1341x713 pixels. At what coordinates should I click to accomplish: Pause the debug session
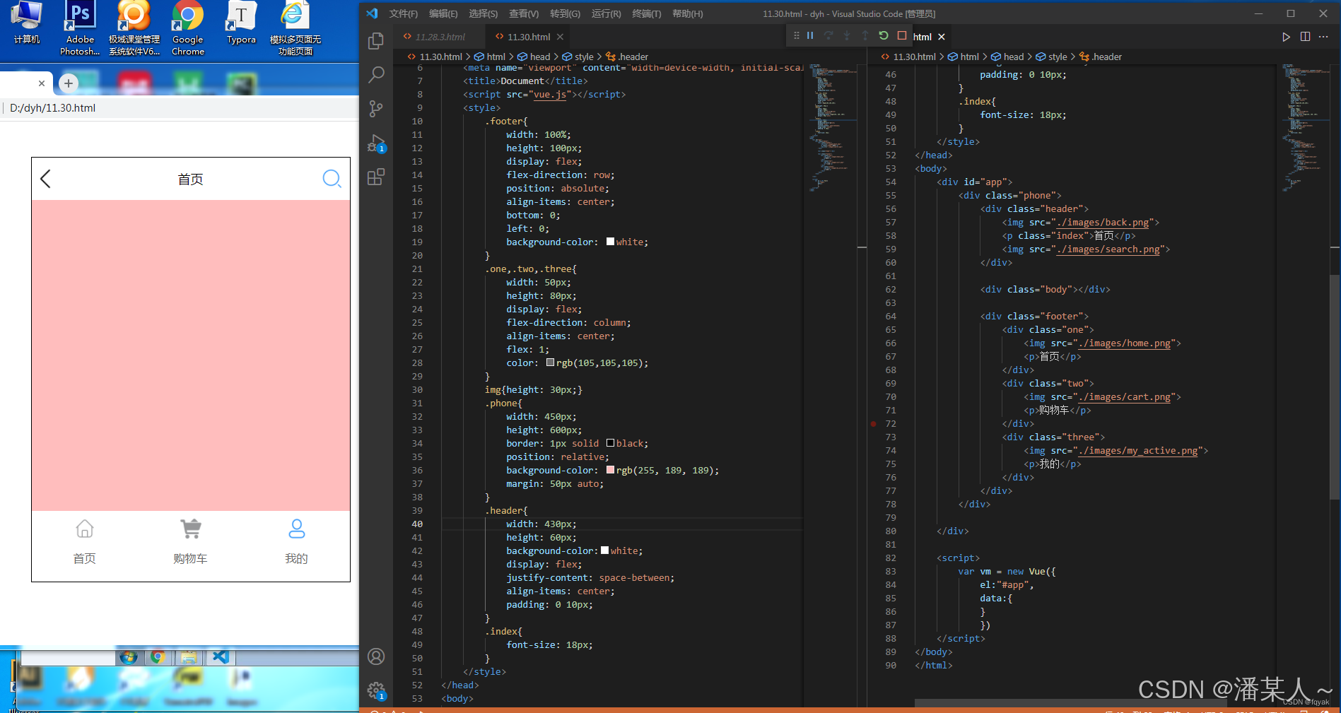[811, 35]
